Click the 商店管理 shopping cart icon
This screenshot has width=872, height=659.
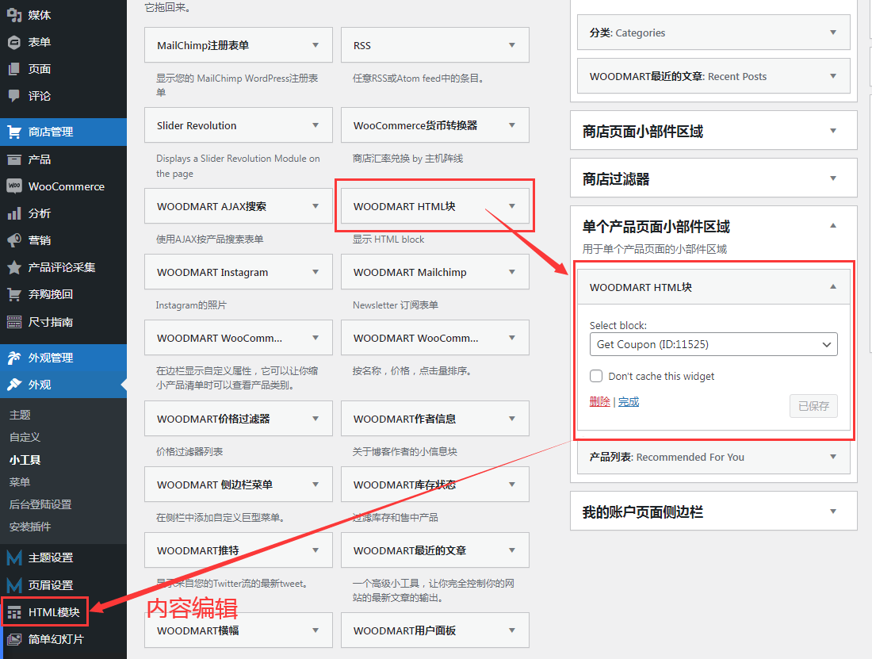(x=14, y=132)
